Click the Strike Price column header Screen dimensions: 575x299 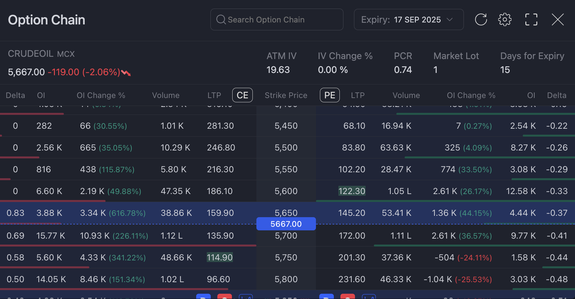click(286, 95)
